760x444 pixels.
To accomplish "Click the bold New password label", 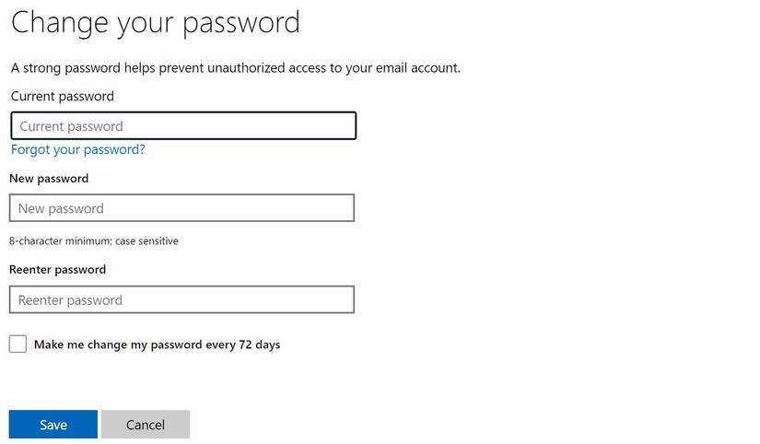I will pyautogui.click(x=49, y=179).
